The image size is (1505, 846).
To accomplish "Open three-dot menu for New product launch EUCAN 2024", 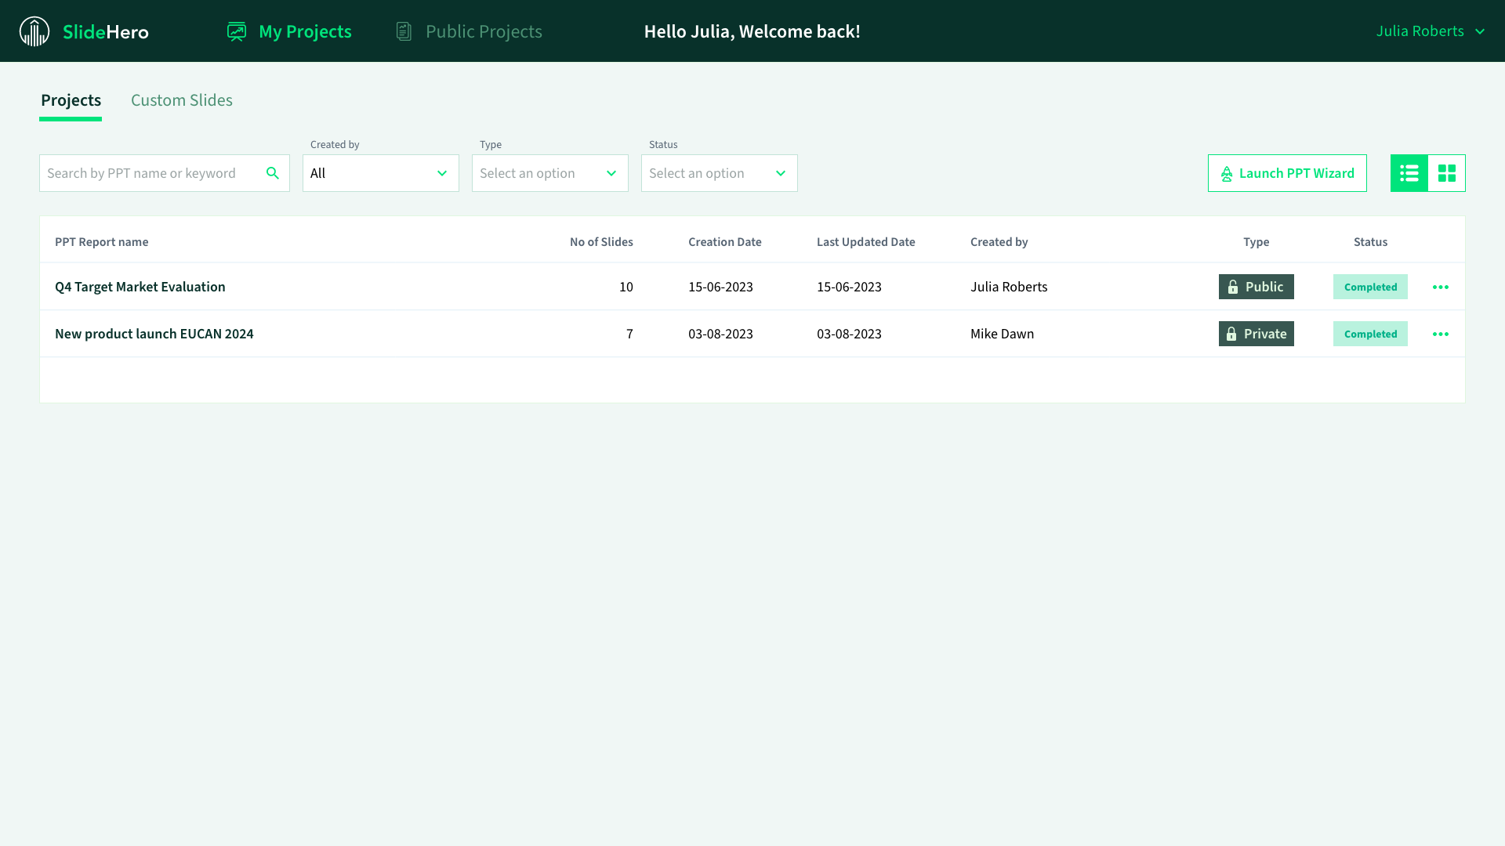I will [x=1440, y=334].
